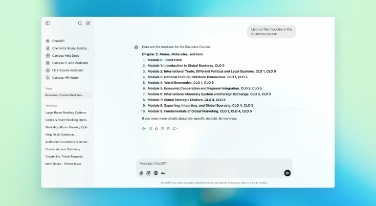Open Campus Room Booking Options chat

point(68,120)
